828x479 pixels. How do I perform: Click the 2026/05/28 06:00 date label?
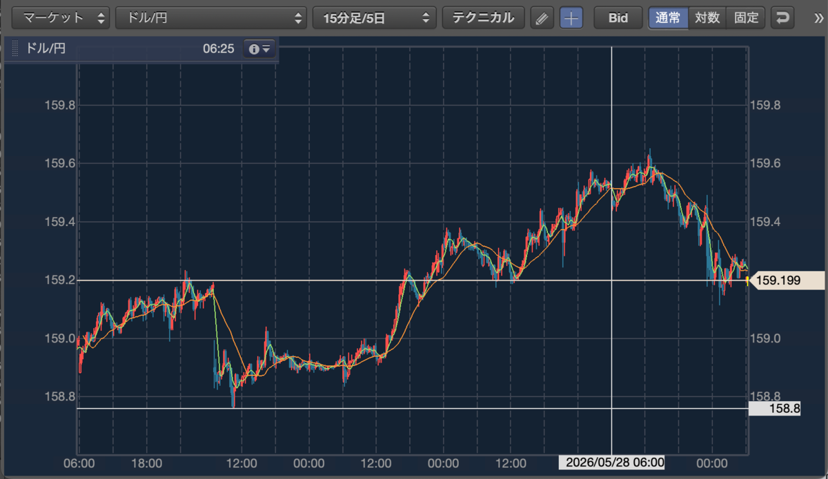611,462
